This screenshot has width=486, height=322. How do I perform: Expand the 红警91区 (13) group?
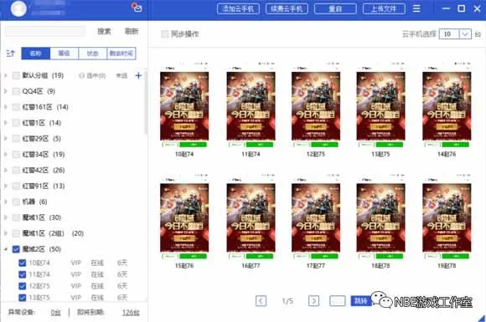pos(5,186)
